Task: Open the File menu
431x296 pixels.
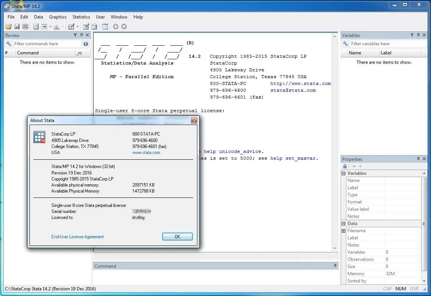Action: click(11, 17)
